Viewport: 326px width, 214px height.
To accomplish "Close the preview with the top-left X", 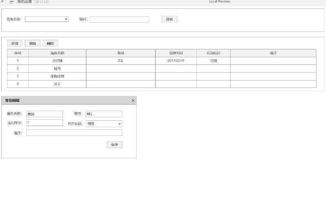I will [2, 1].
